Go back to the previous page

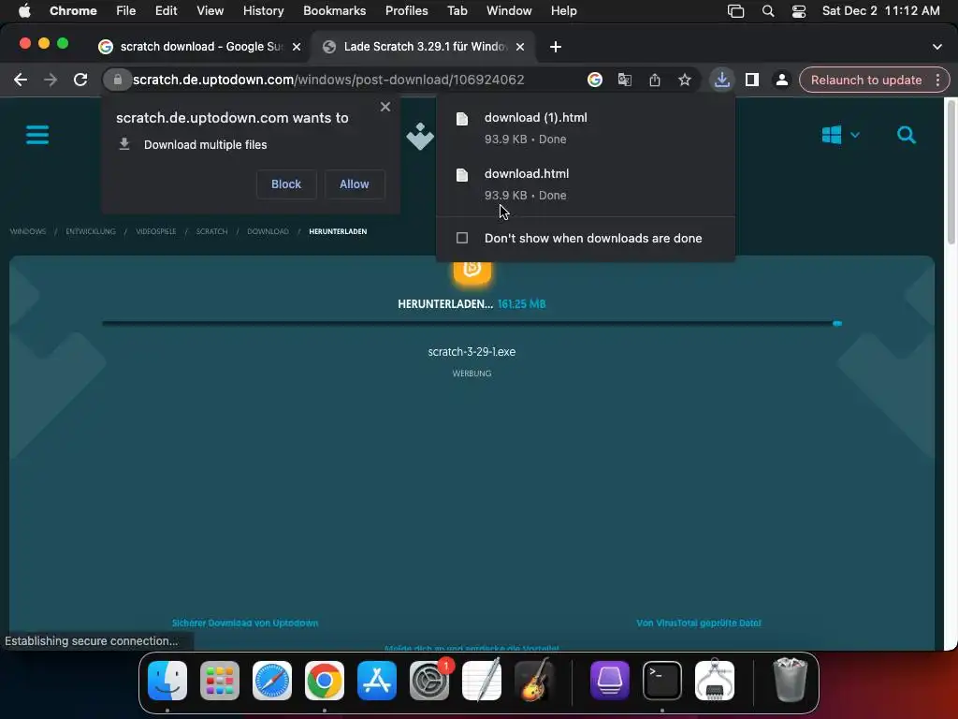[x=21, y=81]
